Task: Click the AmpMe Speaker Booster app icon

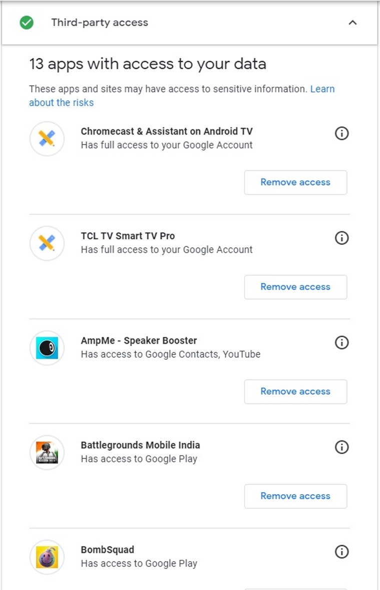Action: [x=47, y=348]
